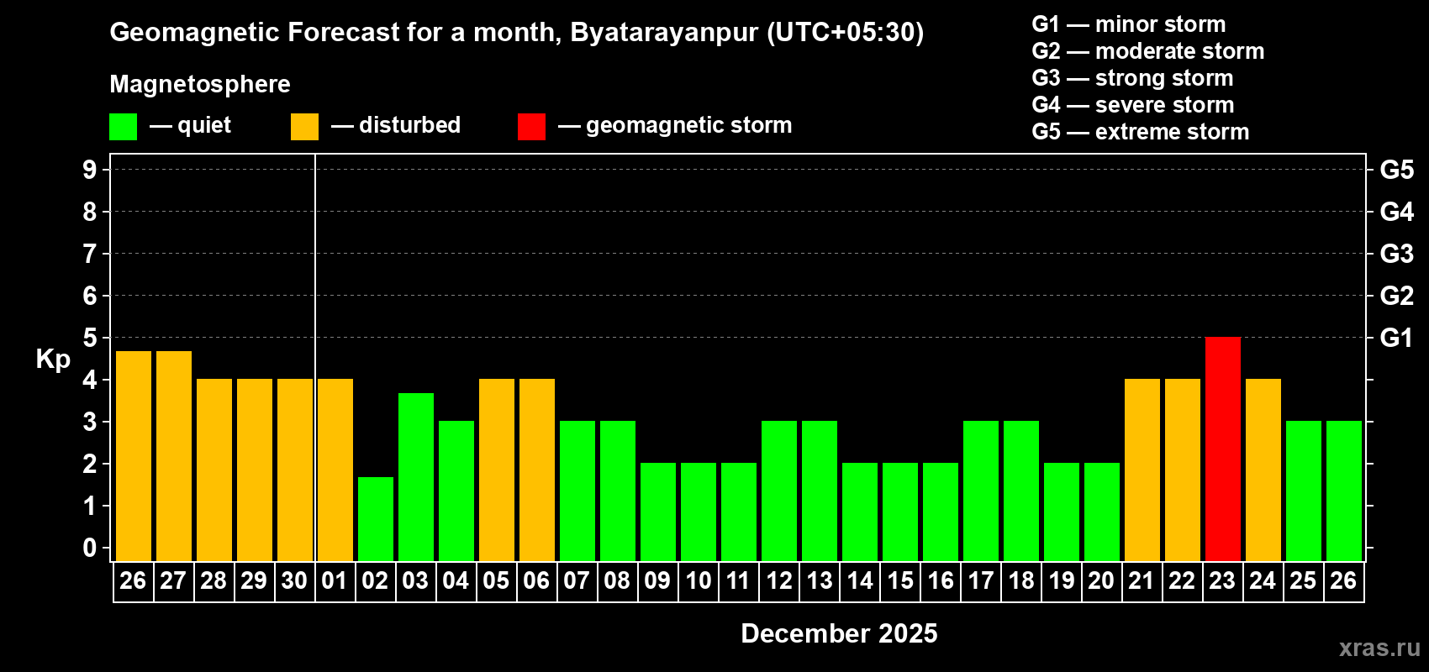This screenshot has height=672, width=1429.
Task: Click the orange disturbed legend swatch
Action: (x=304, y=127)
